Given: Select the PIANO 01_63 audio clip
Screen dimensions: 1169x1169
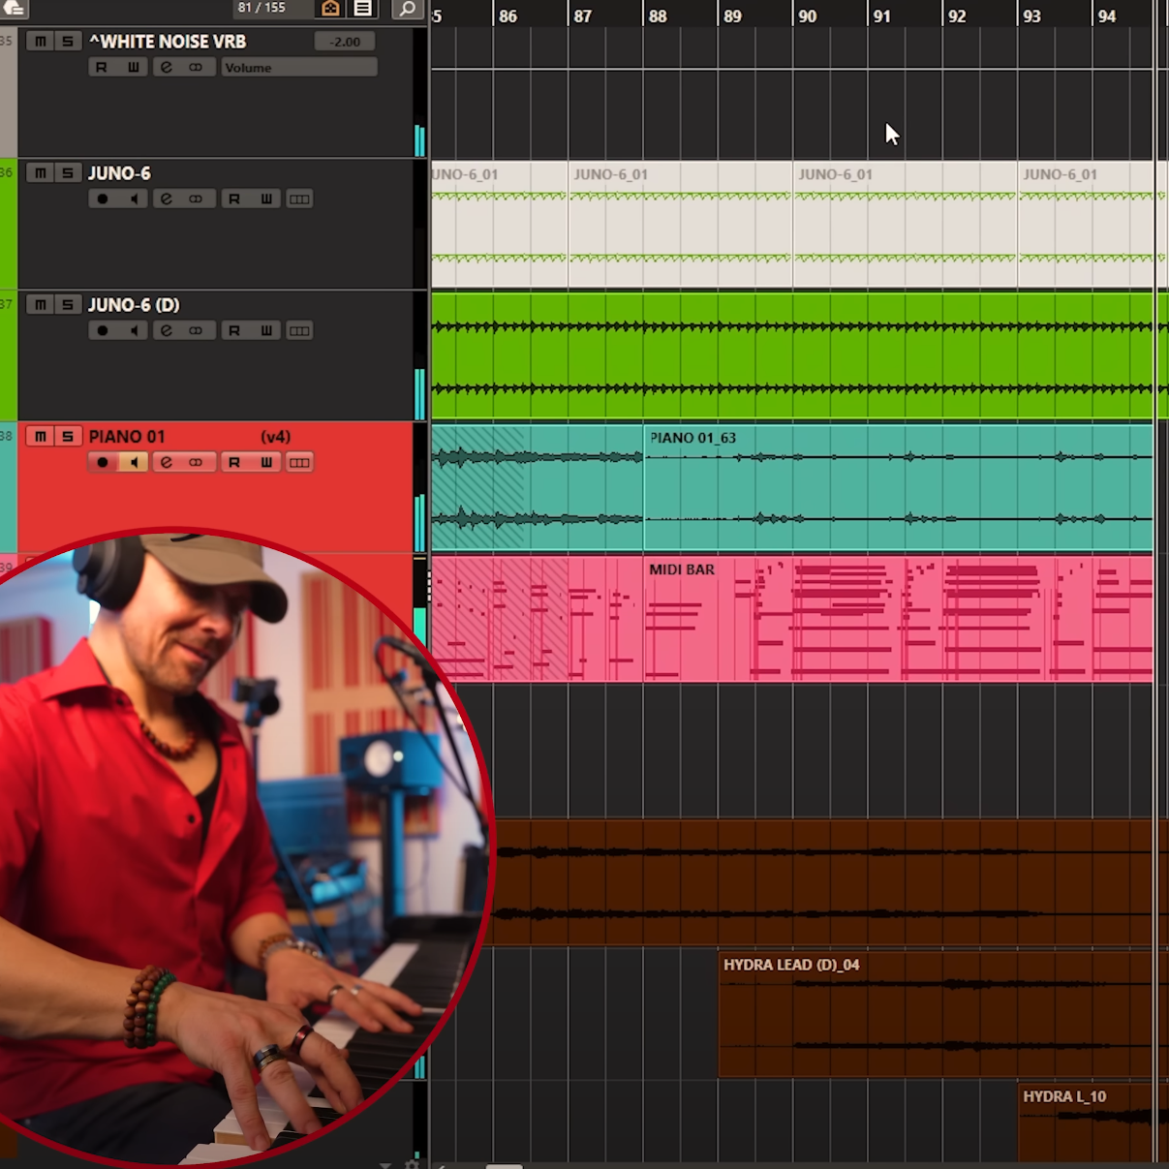Looking at the screenshot, I should point(899,488).
